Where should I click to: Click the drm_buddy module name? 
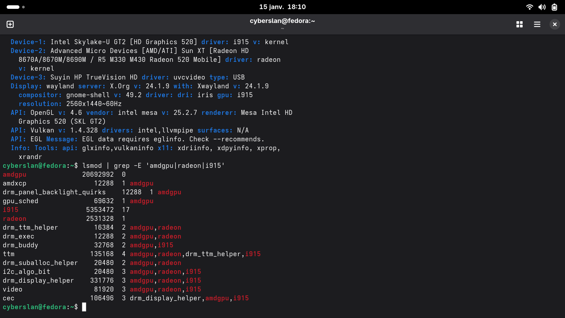coord(20,245)
